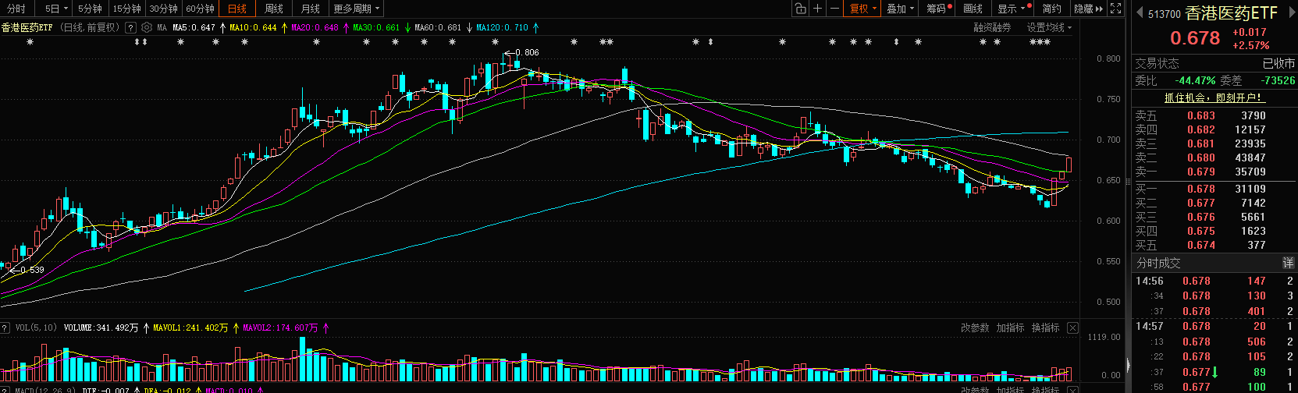The width and height of the screenshot is (1298, 393).
Task: Select the 15分钟 period
Action: point(126,9)
